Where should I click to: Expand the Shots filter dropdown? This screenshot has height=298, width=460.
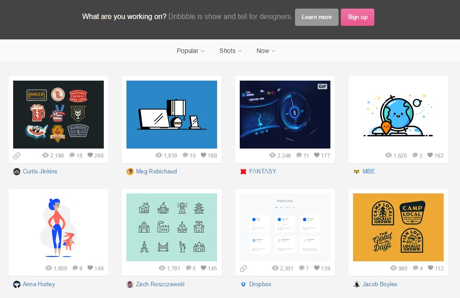pyautogui.click(x=231, y=51)
